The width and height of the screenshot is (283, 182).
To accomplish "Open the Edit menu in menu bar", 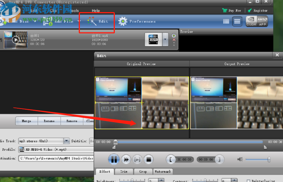I will click(34, 11).
